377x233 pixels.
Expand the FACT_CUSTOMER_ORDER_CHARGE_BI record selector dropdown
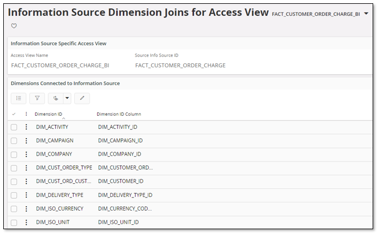point(366,14)
